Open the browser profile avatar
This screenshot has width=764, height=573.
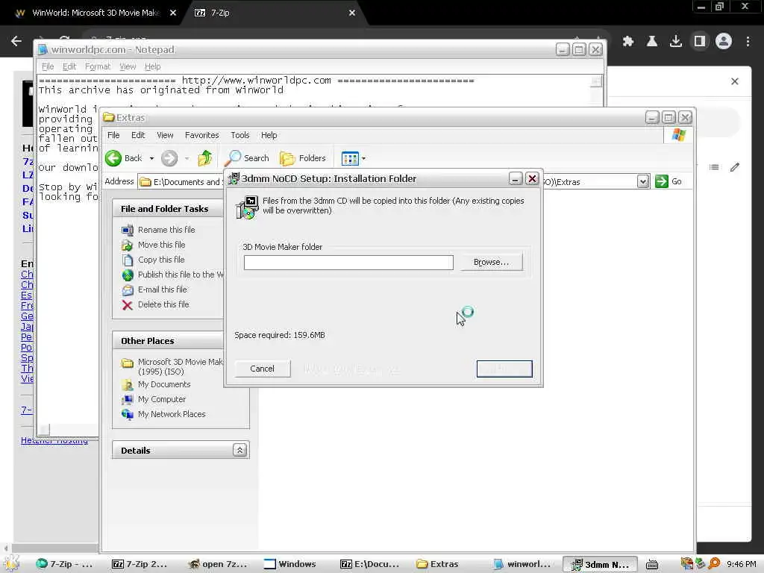pyautogui.click(x=724, y=42)
